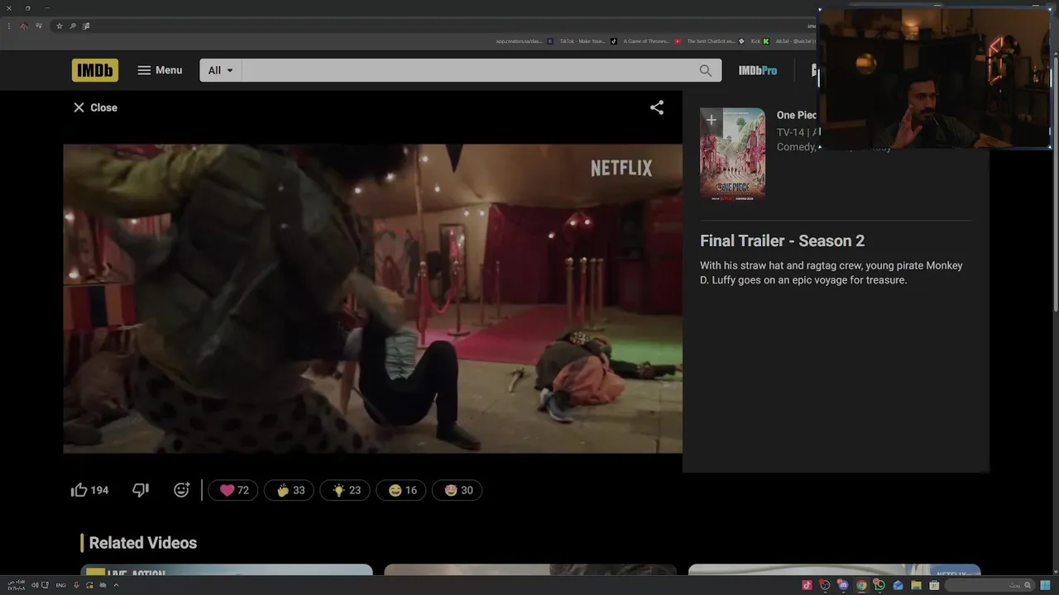Screen dimensions: 1059x595
Task: Expand the All search category dropdown
Action: click(220, 70)
